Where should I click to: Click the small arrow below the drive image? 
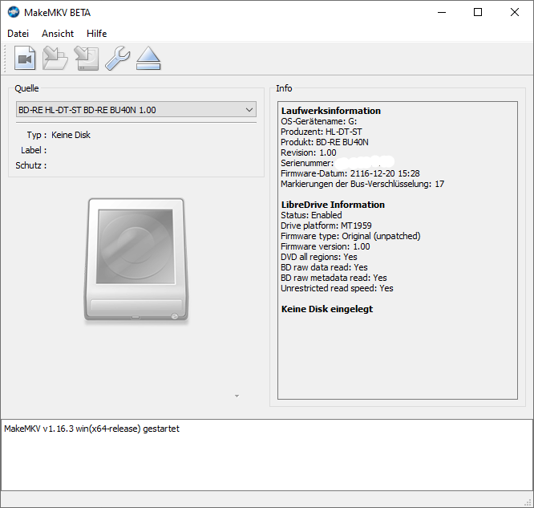point(237,396)
